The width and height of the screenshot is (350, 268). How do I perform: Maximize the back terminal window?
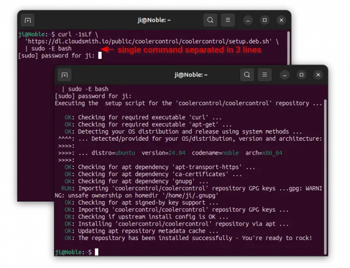[x=264, y=20]
